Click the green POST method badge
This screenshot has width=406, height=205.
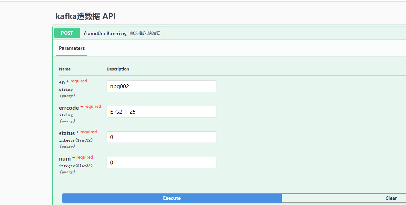(x=67, y=33)
